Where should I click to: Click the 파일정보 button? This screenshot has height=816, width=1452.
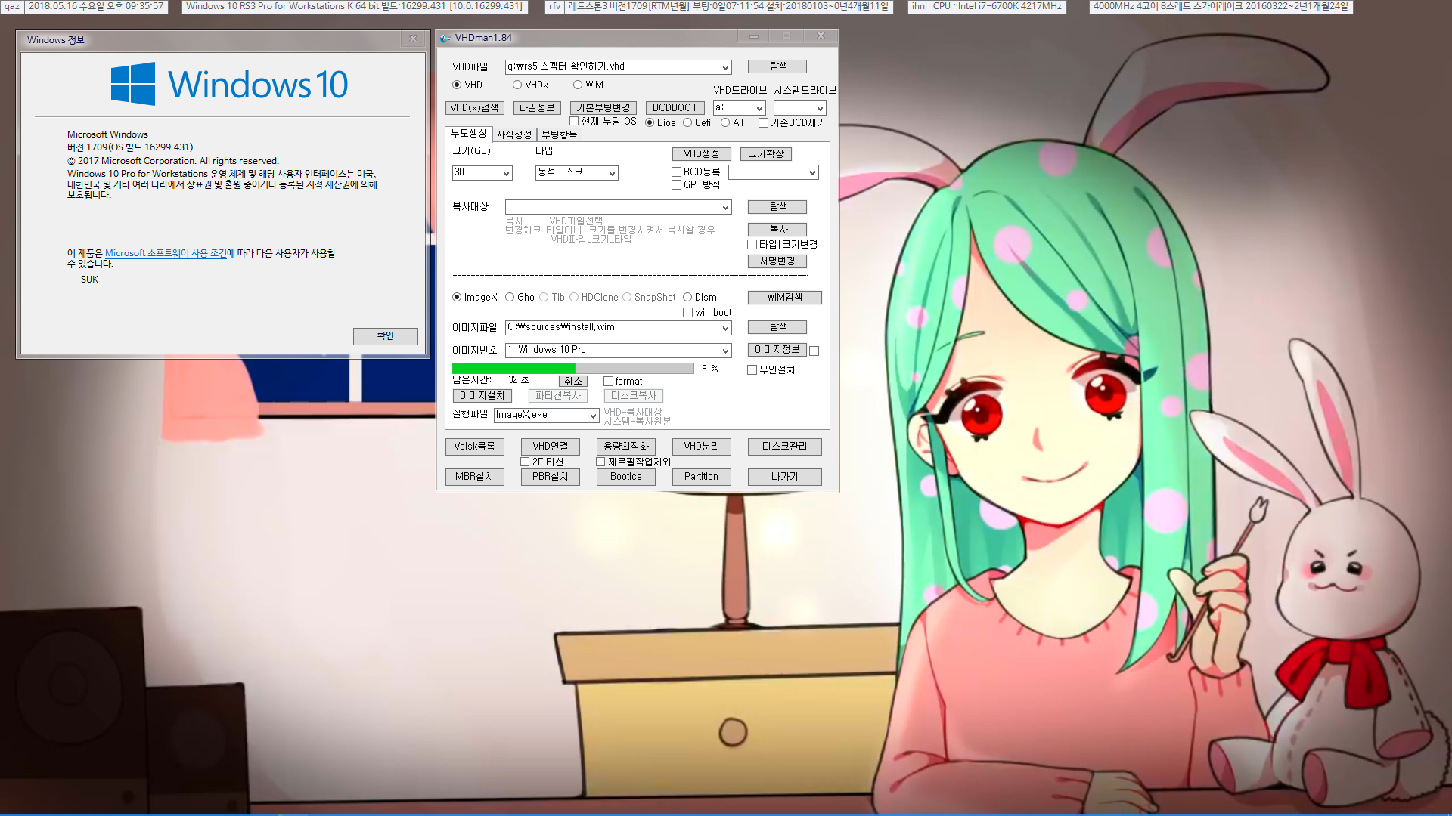click(537, 108)
